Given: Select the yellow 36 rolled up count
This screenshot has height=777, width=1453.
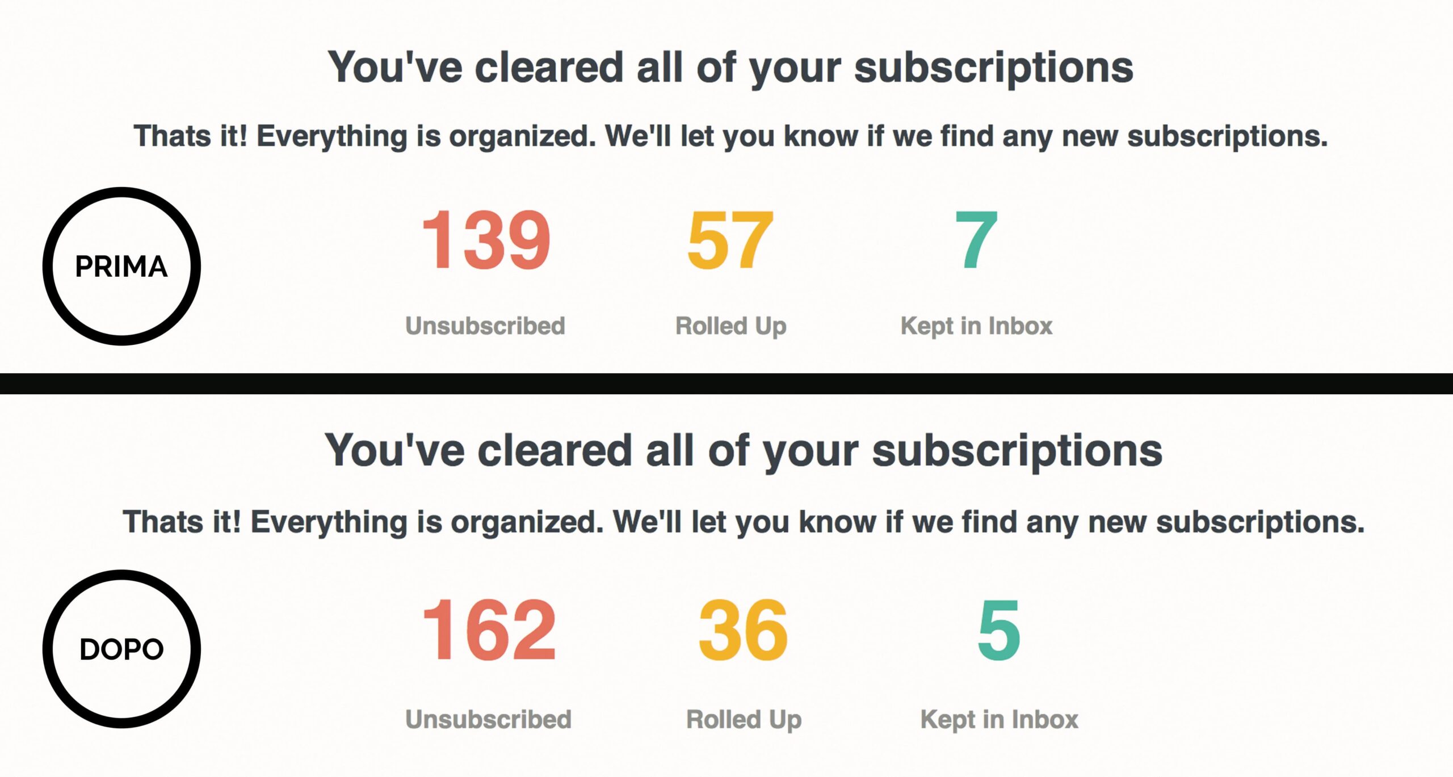Looking at the screenshot, I should 744,630.
